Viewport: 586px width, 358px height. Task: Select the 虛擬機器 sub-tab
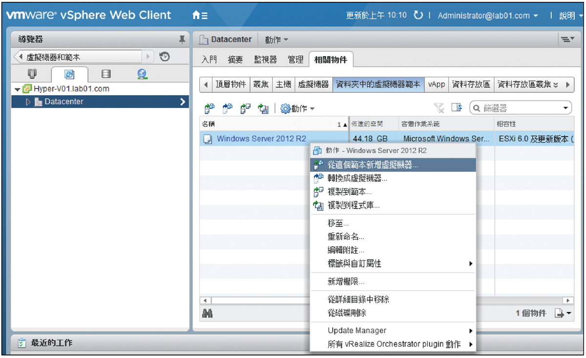[314, 84]
